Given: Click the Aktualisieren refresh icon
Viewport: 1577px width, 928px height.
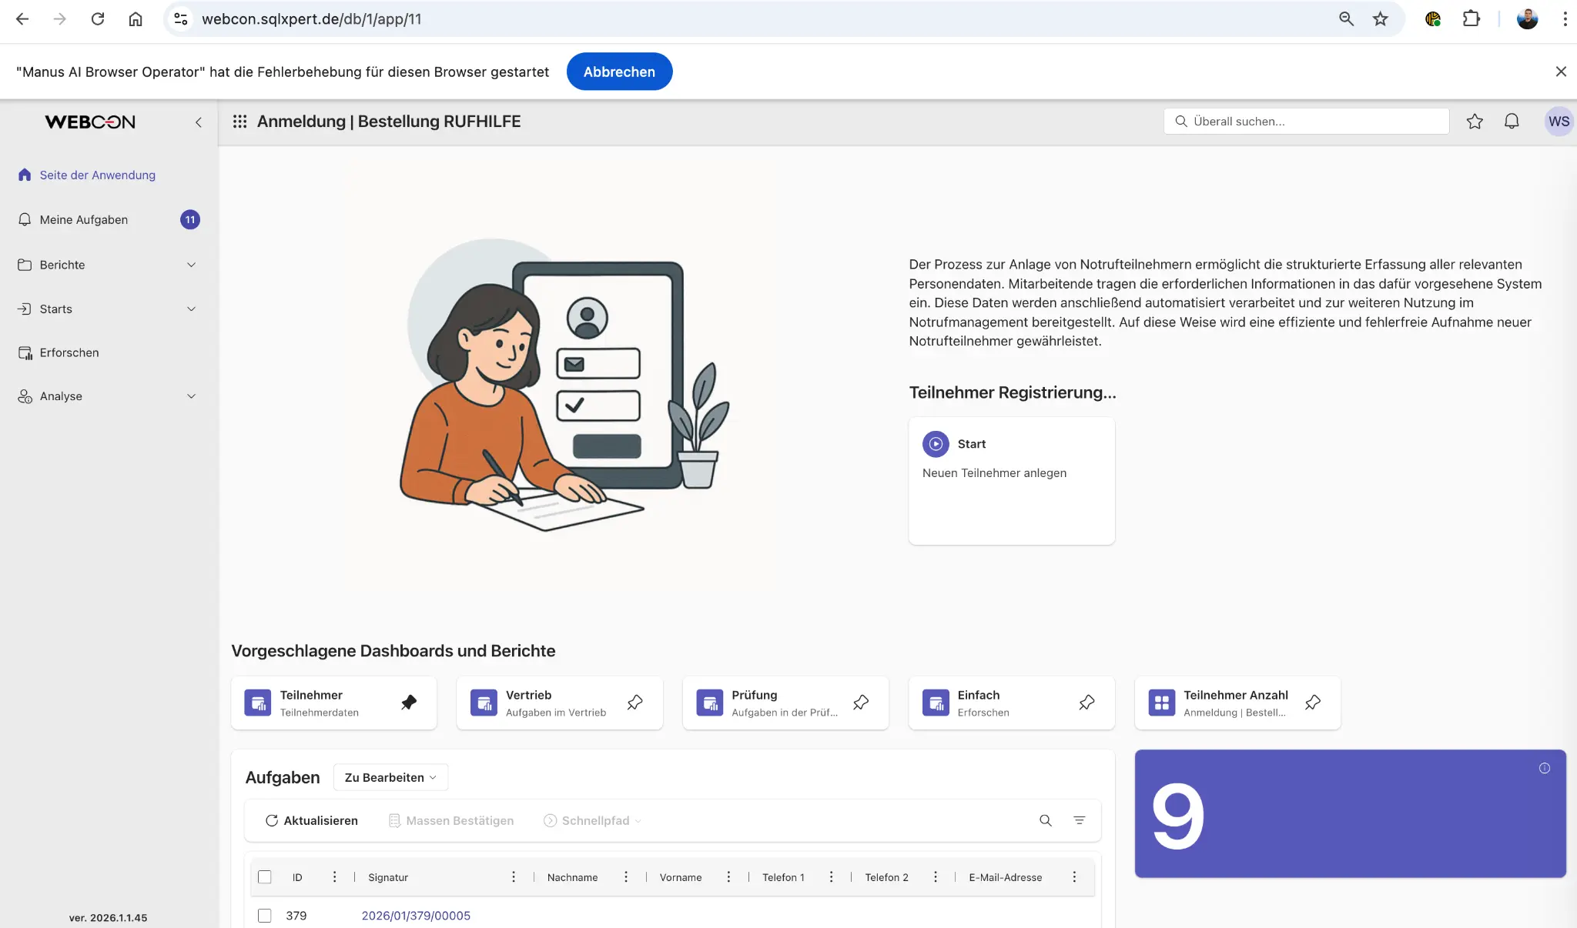Looking at the screenshot, I should [x=271, y=820].
